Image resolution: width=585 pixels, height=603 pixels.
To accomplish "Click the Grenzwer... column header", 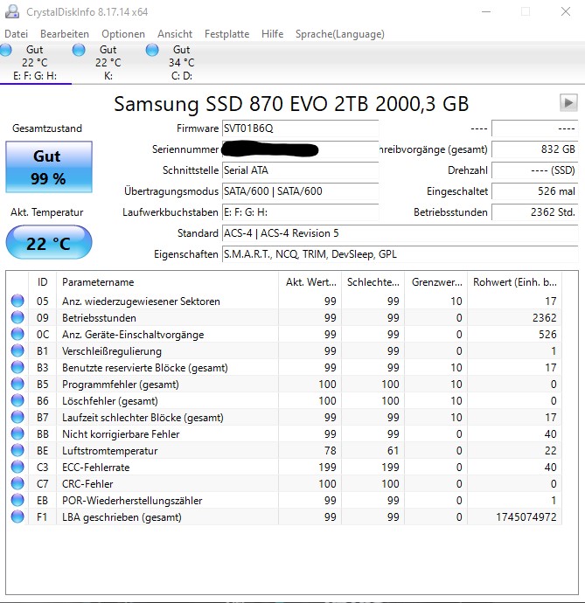I will [x=436, y=282].
